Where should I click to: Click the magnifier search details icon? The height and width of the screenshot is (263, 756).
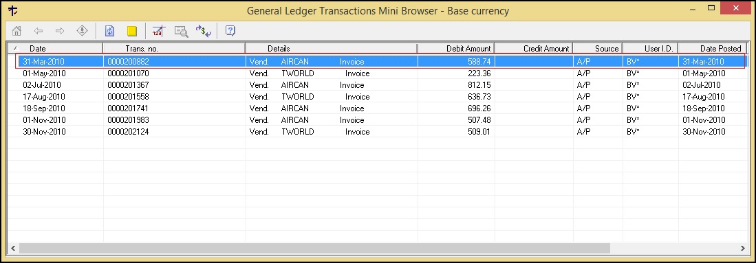click(182, 32)
